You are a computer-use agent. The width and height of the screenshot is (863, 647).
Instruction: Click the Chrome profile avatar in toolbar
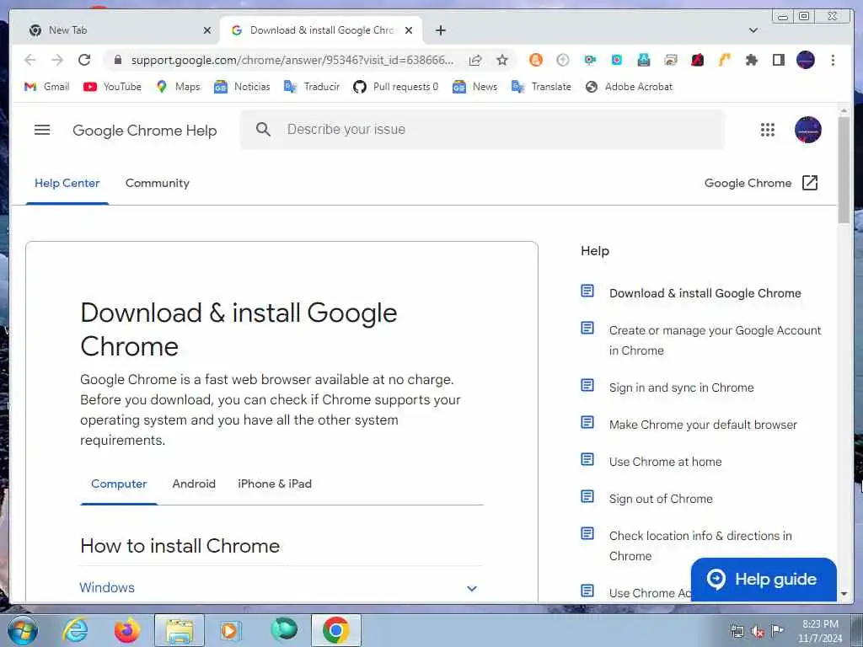[805, 60]
